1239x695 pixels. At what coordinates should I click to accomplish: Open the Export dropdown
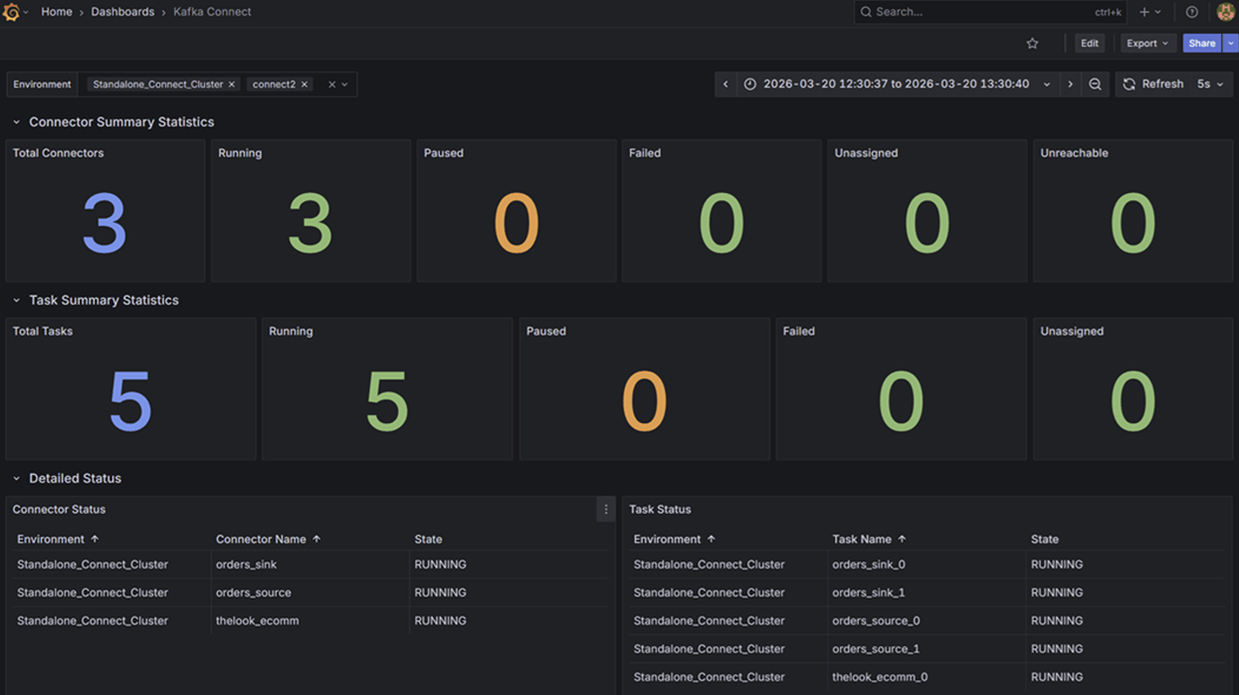click(1147, 44)
